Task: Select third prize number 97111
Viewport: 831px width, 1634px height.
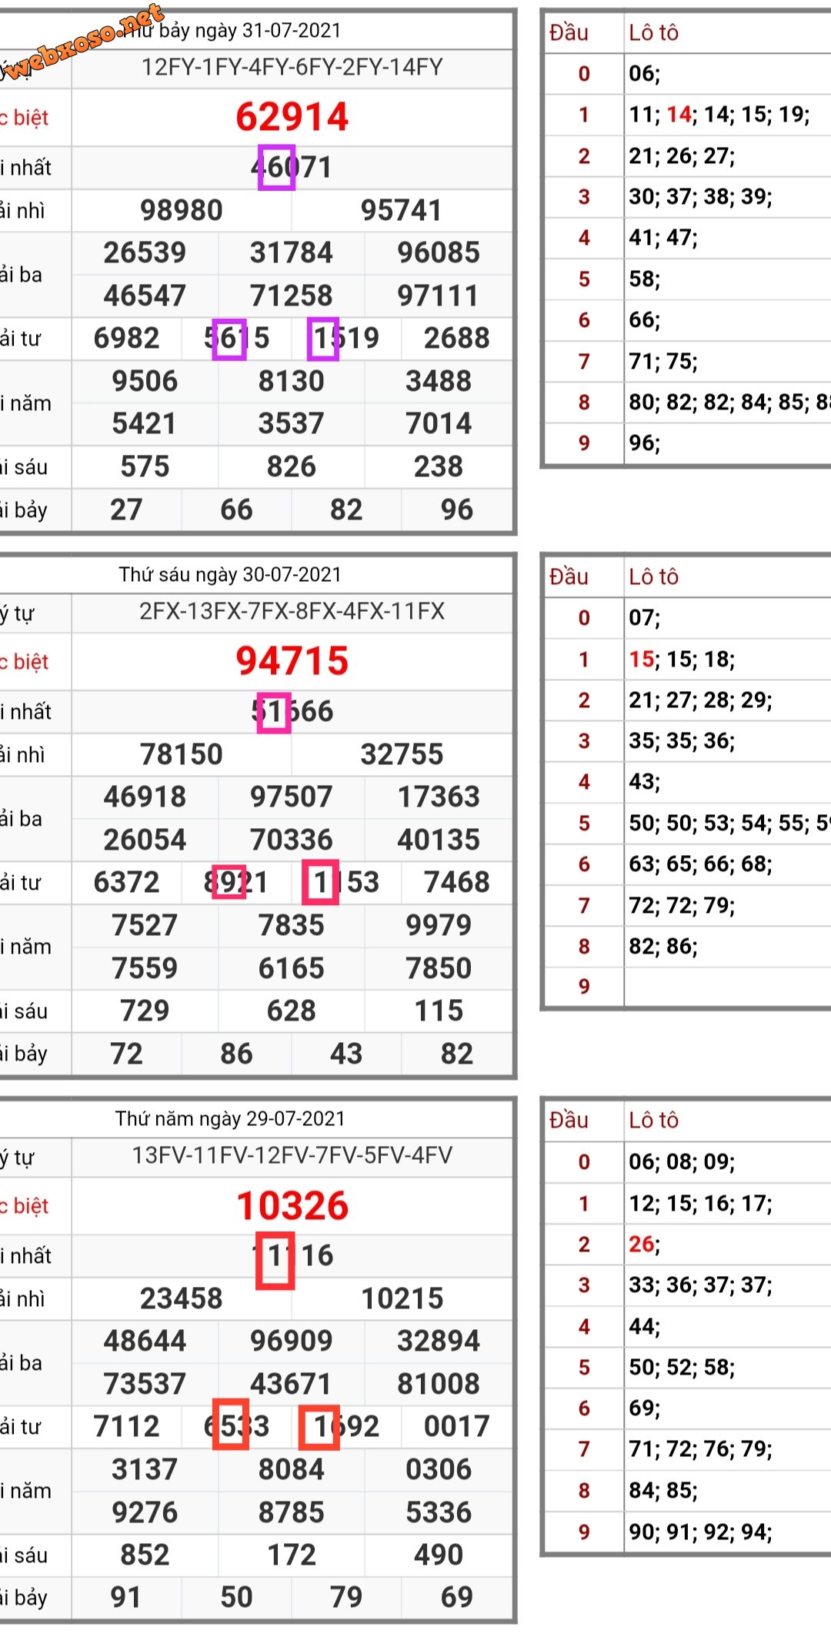Action: (439, 296)
